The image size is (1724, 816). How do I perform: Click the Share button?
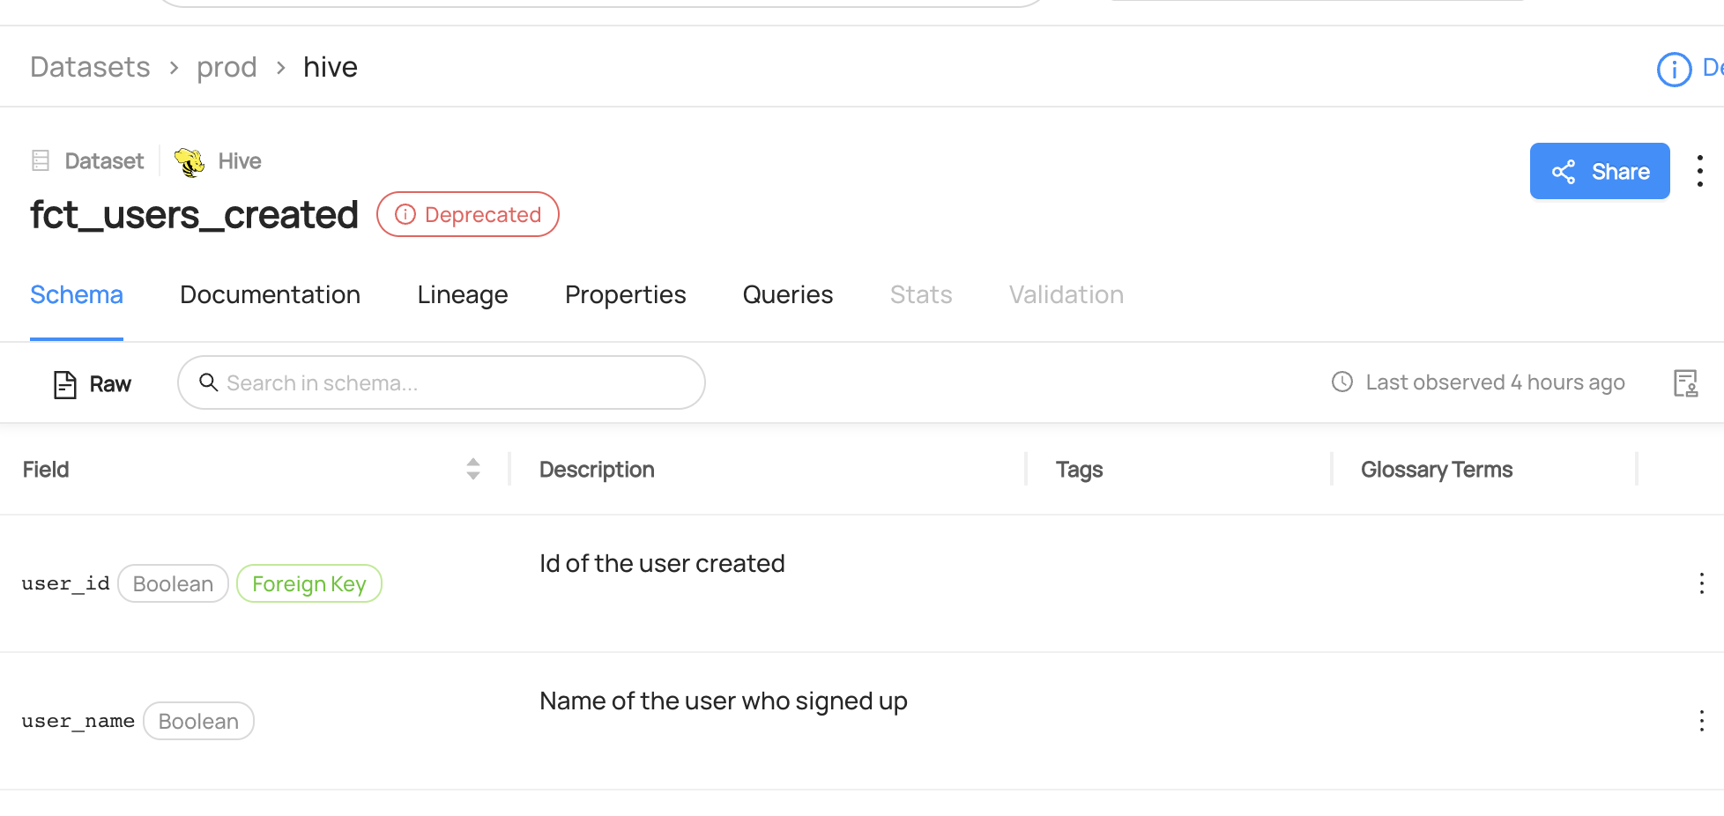tap(1599, 171)
